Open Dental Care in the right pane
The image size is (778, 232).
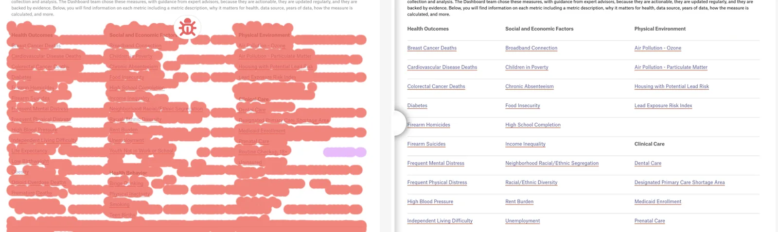(x=648, y=163)
